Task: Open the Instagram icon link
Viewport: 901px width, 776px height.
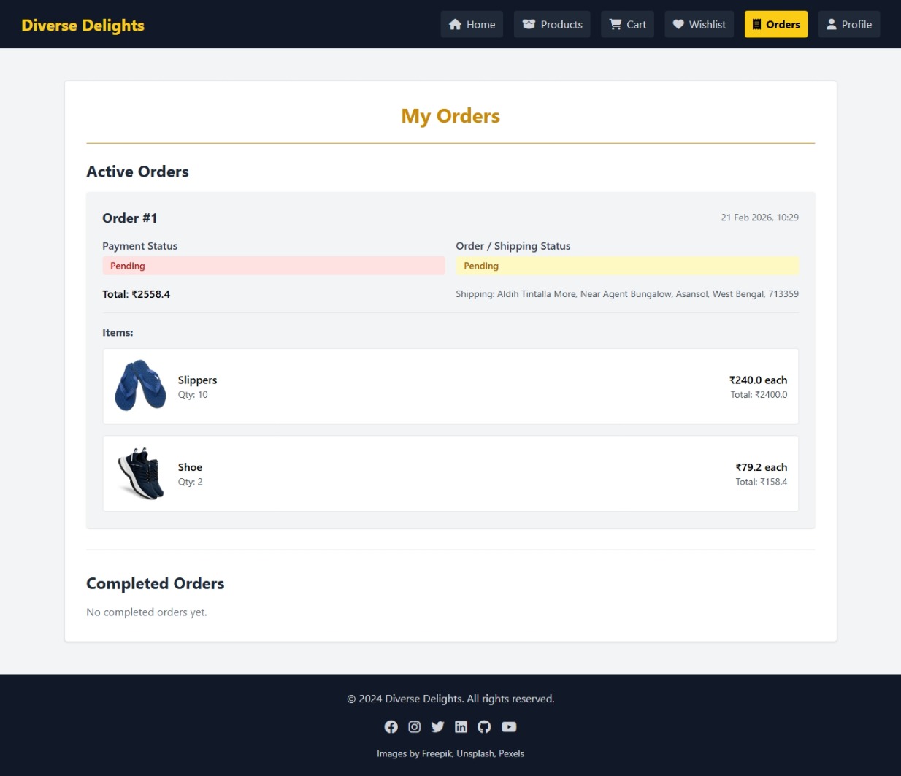Action: click(x=414, y=726)
